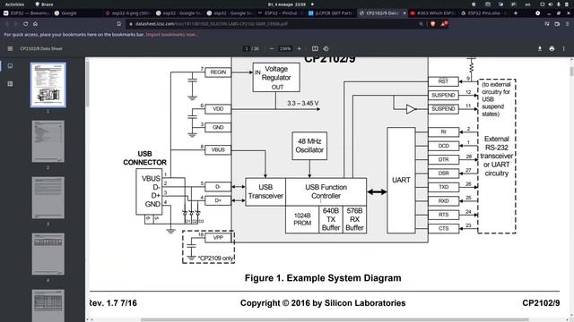Switch to the ESP32 — Википедия tab
This screenshot has width=574, height=322.
pos(26,13)
